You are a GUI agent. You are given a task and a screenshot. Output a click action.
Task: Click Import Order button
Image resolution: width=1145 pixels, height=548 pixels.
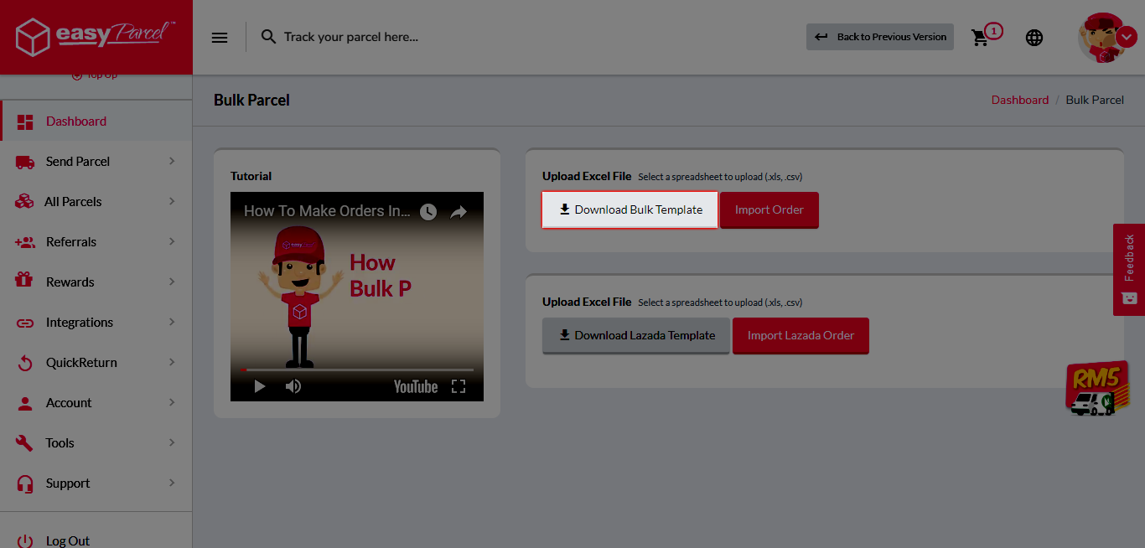click(x=769, y=209)
